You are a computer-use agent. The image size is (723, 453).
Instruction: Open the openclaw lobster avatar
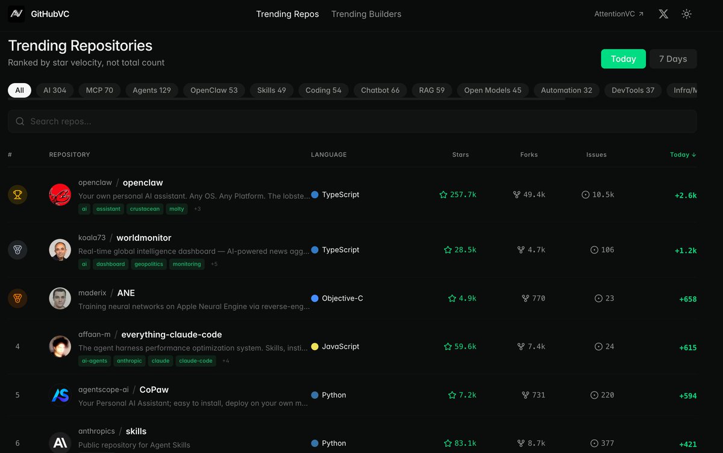[x=60, y=195]
